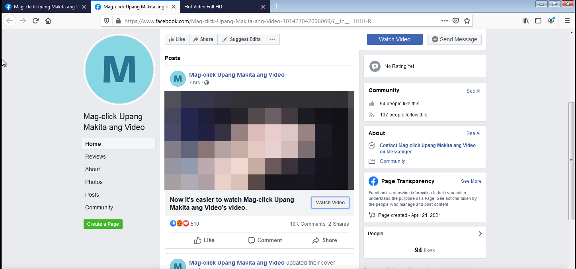Open tracking protection shield in address bar
The height and width of the screenshot is (269, 576).
[x=107, y=21]
